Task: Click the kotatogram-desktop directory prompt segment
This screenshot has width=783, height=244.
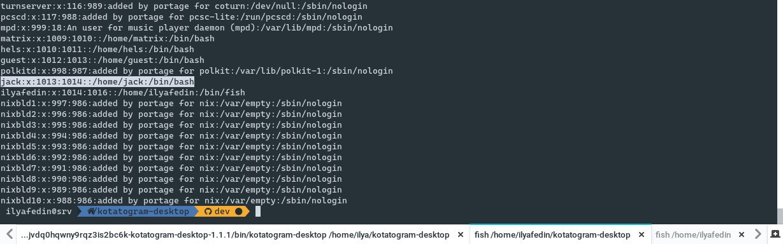Action: click(138, 211)
